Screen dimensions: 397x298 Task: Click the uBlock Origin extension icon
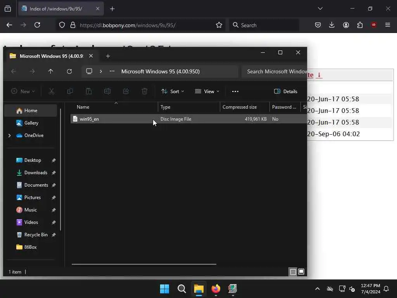pyautogui.click(x=374, y=25)
